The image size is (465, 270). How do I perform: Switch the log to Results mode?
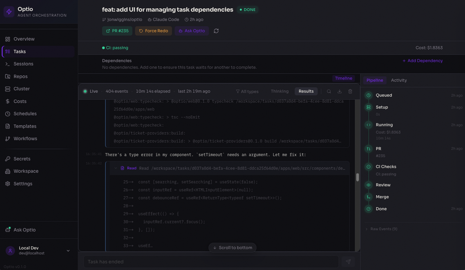pyautogui.click(x=306, y=91)
